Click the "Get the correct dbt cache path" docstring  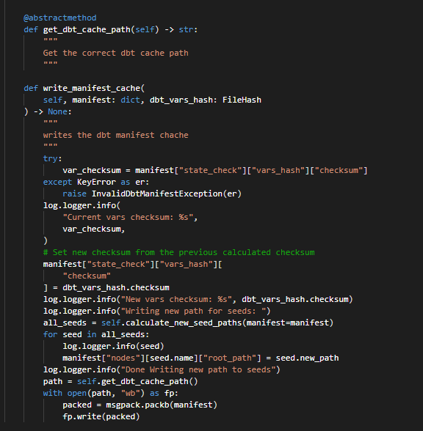tap(116, 53)
